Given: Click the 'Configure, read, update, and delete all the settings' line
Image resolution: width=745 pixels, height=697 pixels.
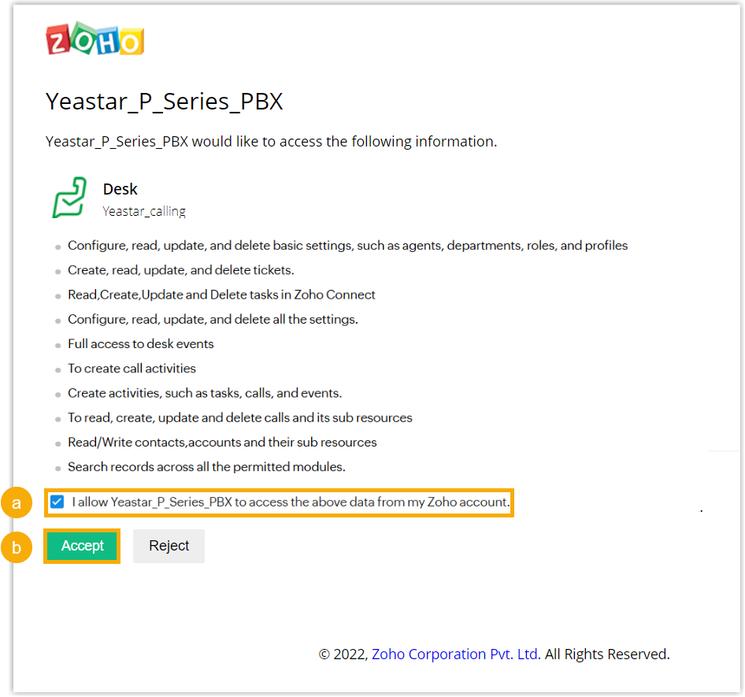Looking at the screenshot, I should click(x=213, y=319).
